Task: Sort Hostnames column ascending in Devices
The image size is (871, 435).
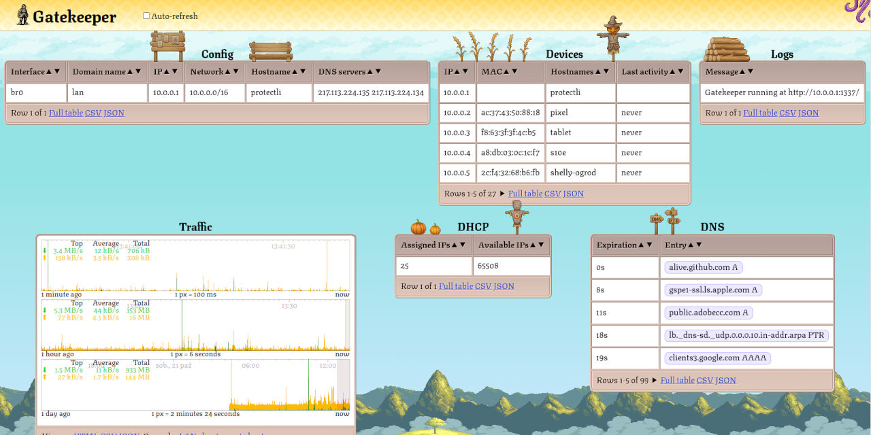Action: click(x=599, y=71)
